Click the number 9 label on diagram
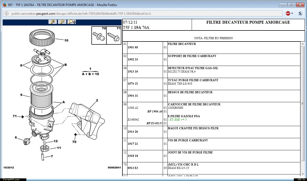This screenshot has width=307, height=181. [22, 95]
